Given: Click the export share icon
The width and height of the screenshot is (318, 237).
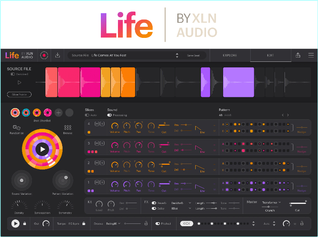Looking at the screenshot, I should point(298,55).
